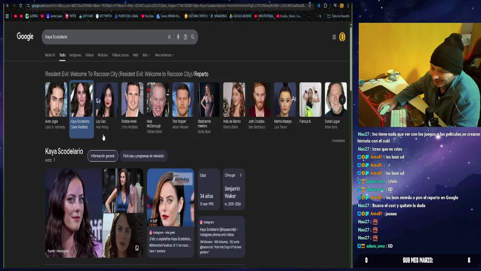Switch to the Modo IA tab
The height and width of the screenshot is (271, 481).
click(50, 55)
